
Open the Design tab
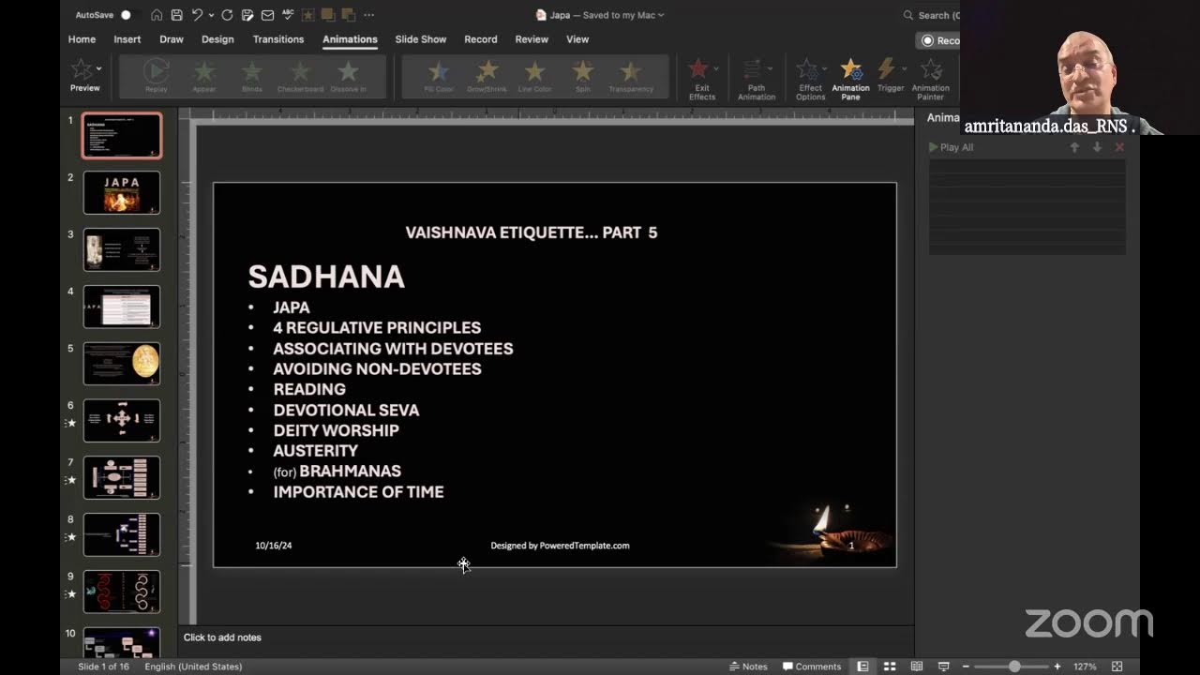[x=217, y=39]
